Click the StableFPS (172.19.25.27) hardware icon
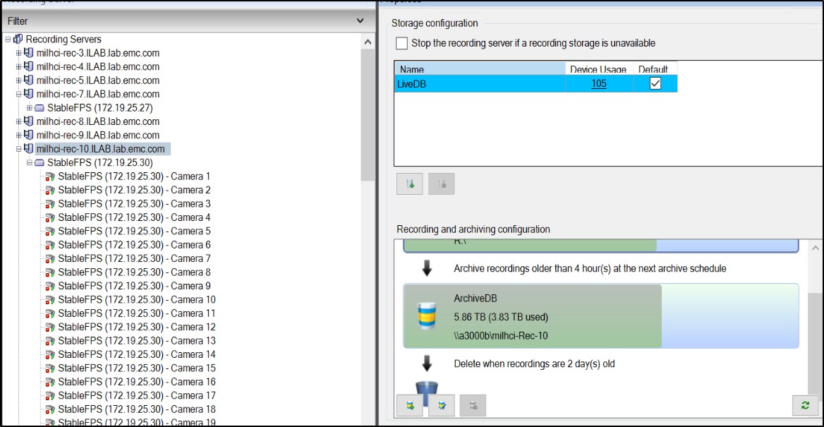Viewport: 824px width, 427px height. (x=40, y=108)
